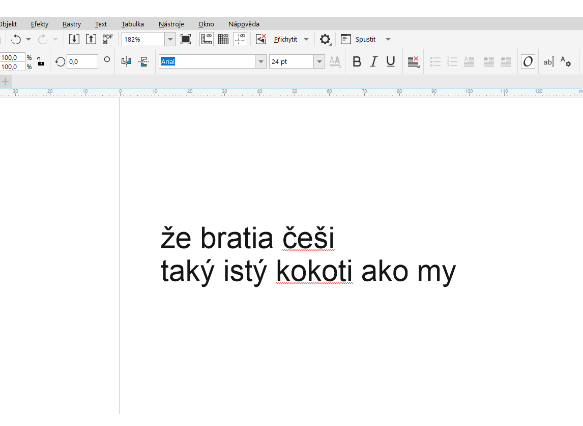Viewport: 583px width, 426px height.
Task: Toggle the lock ratio padlock
Action: [x=41, y=61]
